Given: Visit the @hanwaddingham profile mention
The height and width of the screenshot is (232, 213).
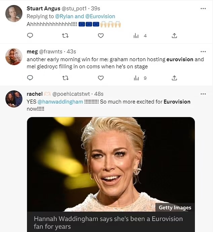Looking at the screenshot, I should point(60,102).
